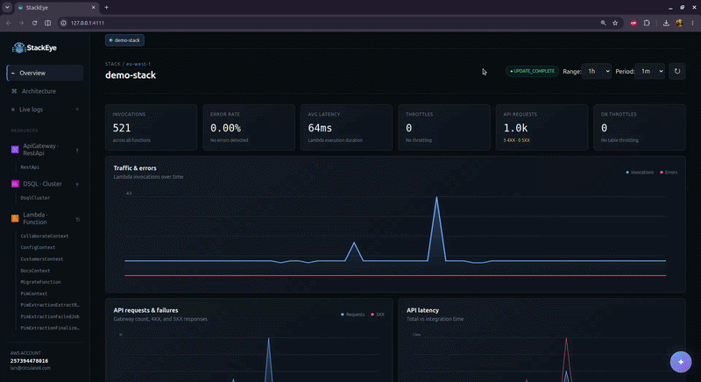
Task: Click the DB Throttles metric card
Action: click(x=640, y=127)
